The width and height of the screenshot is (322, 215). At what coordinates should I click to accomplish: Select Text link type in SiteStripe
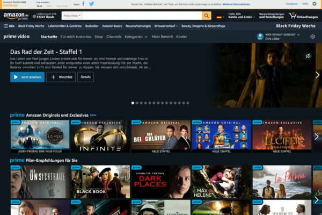pyautogui.click(x=39, y=6)
